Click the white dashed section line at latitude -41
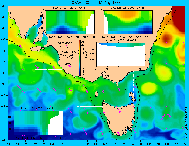Screen dimensions: 189x146 point(90,106)
